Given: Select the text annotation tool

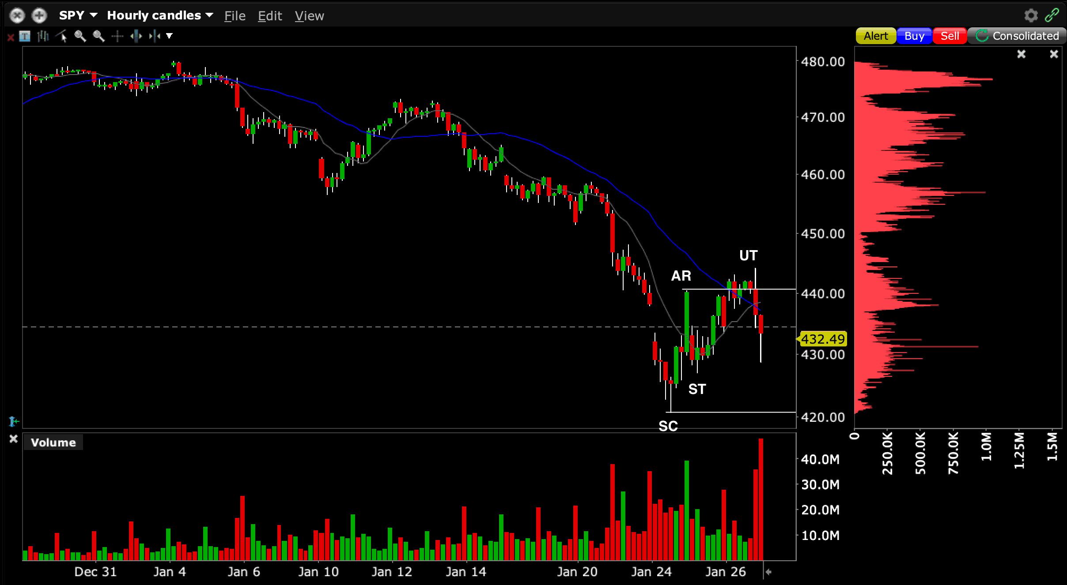Looking at the screenshot, I should pos(25,36).
